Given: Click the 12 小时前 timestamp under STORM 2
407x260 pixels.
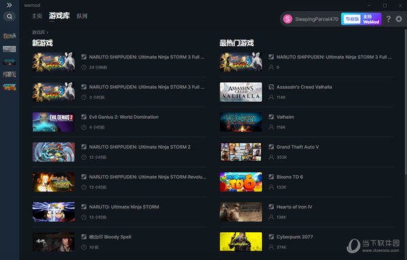Looking at the screenshot, I should coord(98,157).
